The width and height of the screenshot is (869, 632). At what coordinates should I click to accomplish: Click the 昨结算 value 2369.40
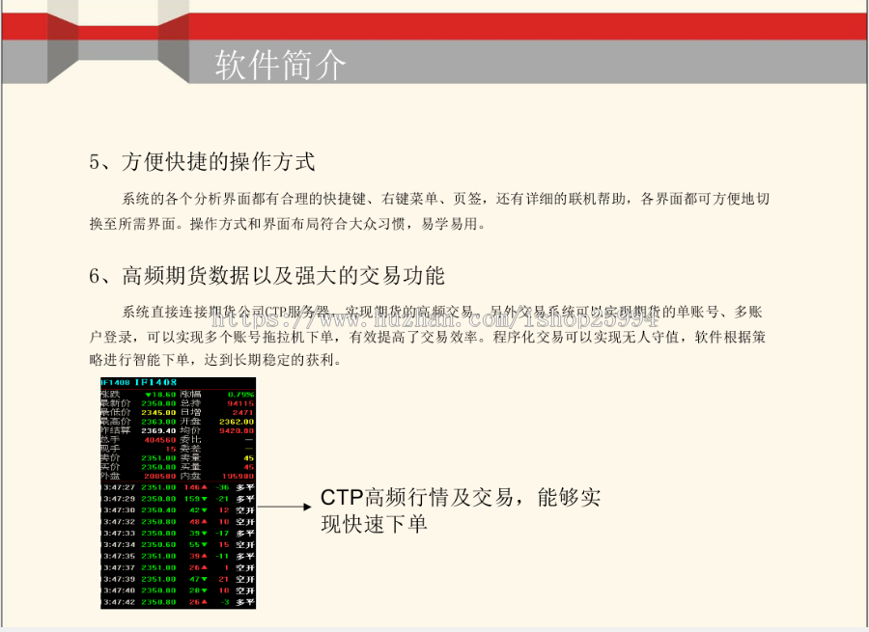click(x=158, y=430)
